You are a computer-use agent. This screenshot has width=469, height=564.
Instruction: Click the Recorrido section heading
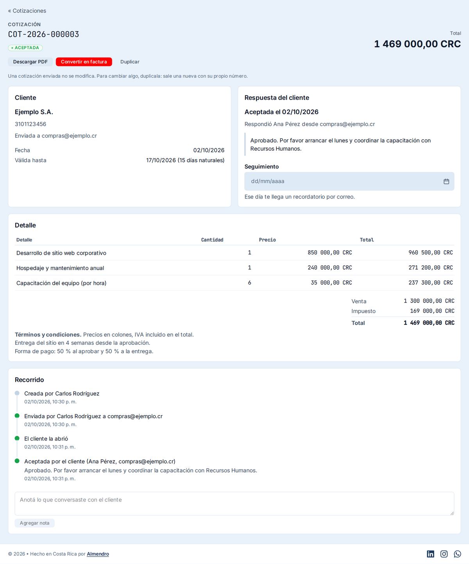click(x=29, y=380)
